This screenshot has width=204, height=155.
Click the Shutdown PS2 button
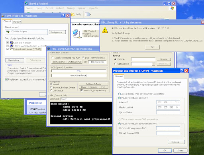point(74,62)
